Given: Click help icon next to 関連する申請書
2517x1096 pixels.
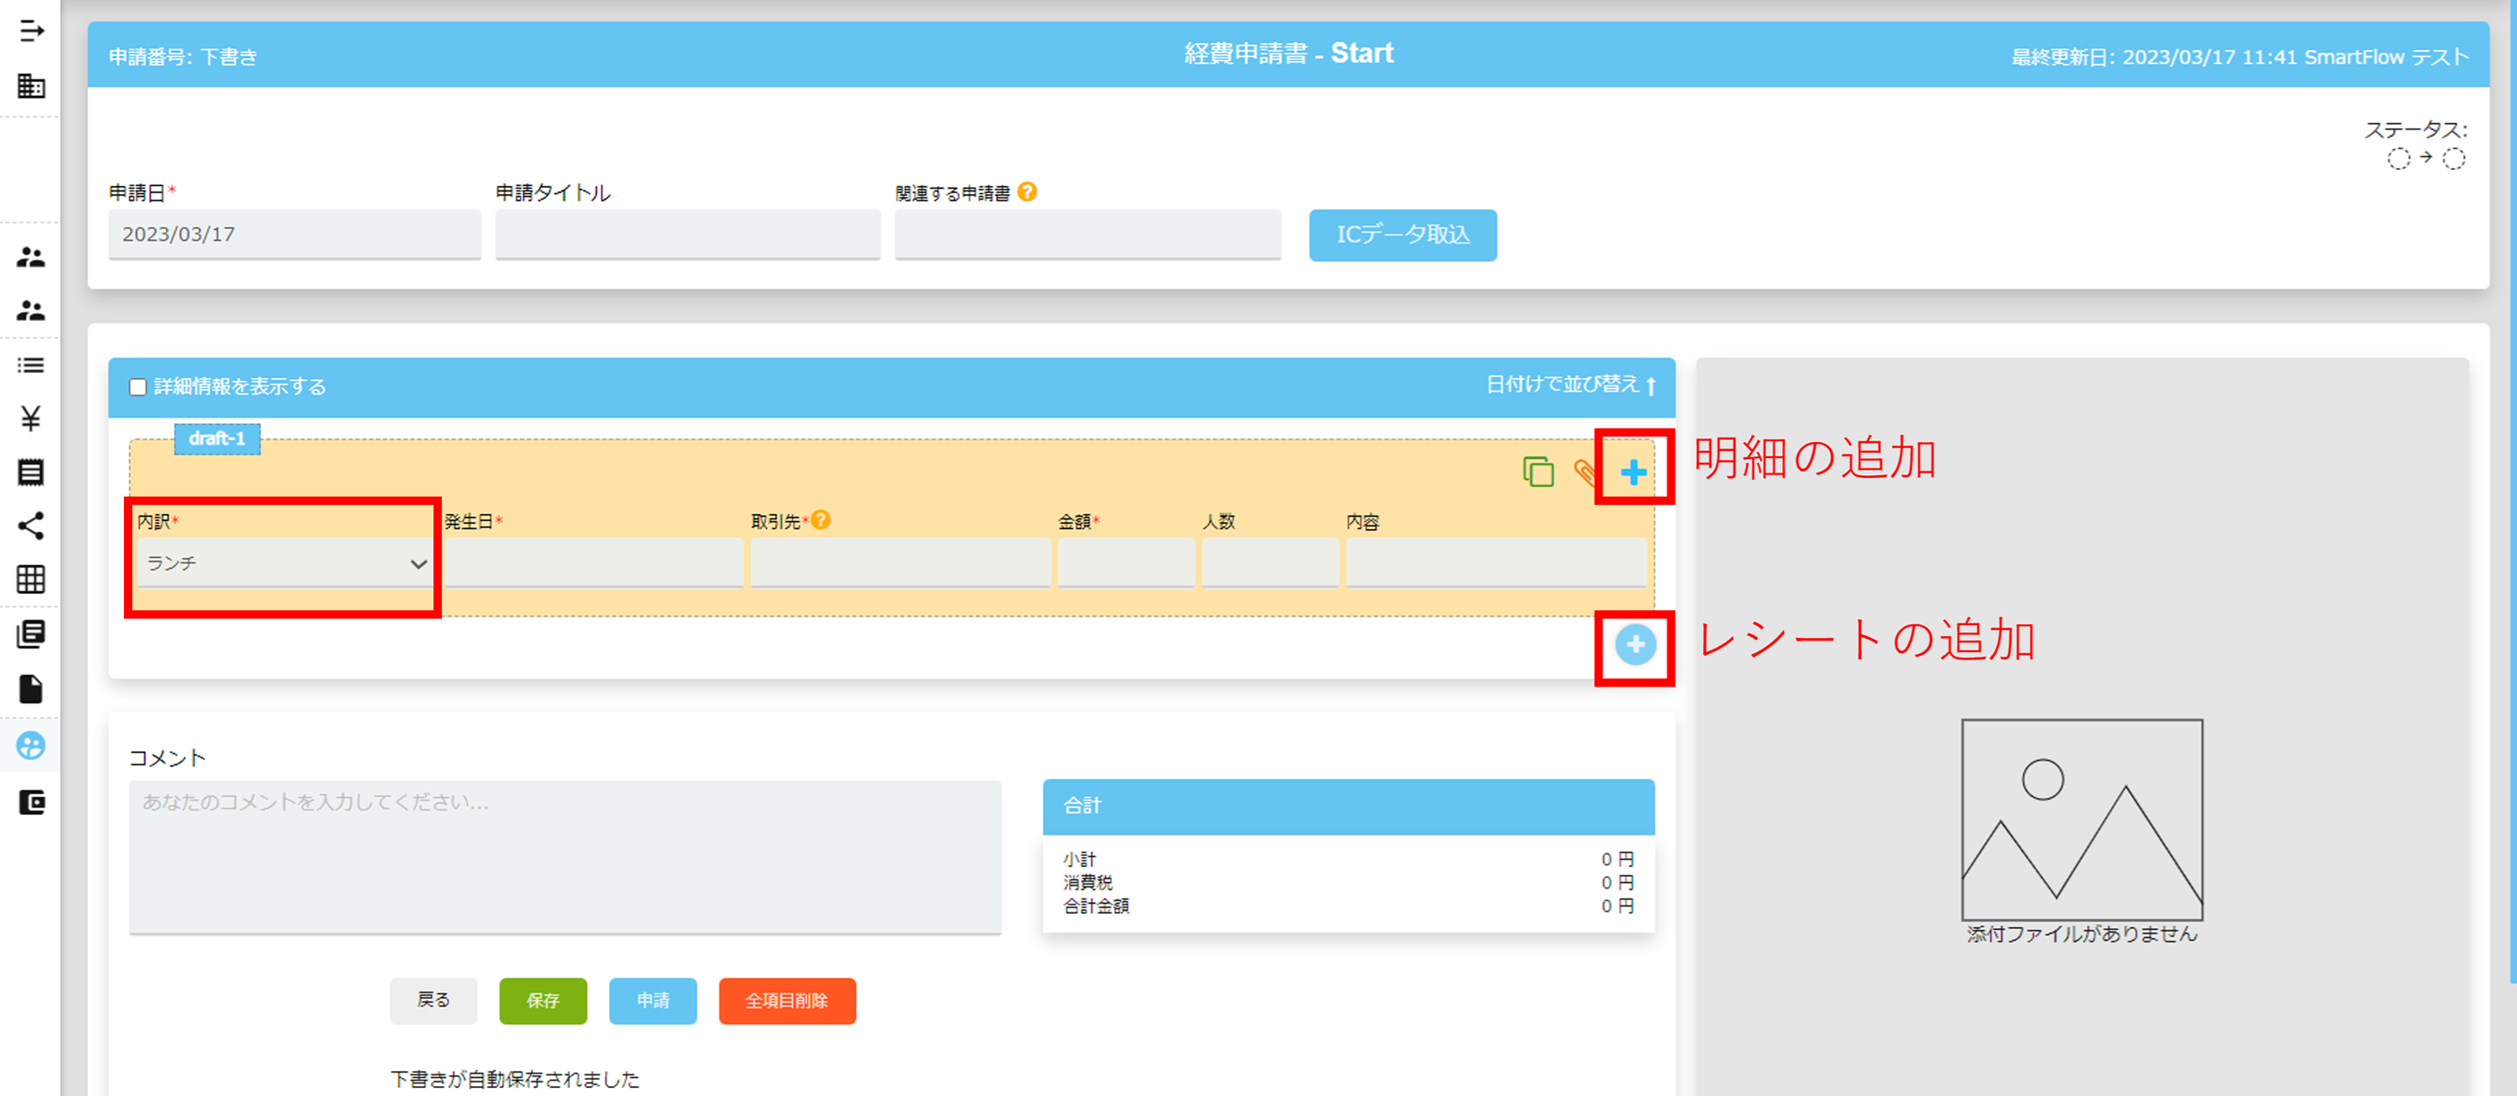Looking at the screenshot, I should (1027, 191).
